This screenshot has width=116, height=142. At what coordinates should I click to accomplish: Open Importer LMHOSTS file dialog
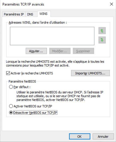[x=90, y=73]
